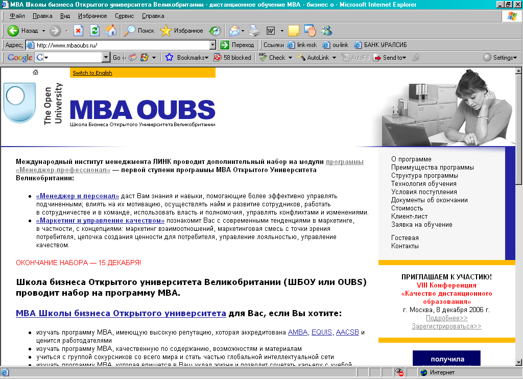523x379 pixels.
Task: Stop page loading with red X icon
Action: tap(78, 31)
